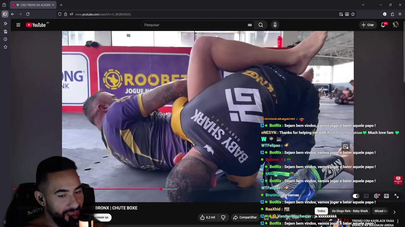This screenshot has height=227, width=405.
Task: Close the TREINEI NA ACADEMIA tab
Action: (x=53, y=5)
